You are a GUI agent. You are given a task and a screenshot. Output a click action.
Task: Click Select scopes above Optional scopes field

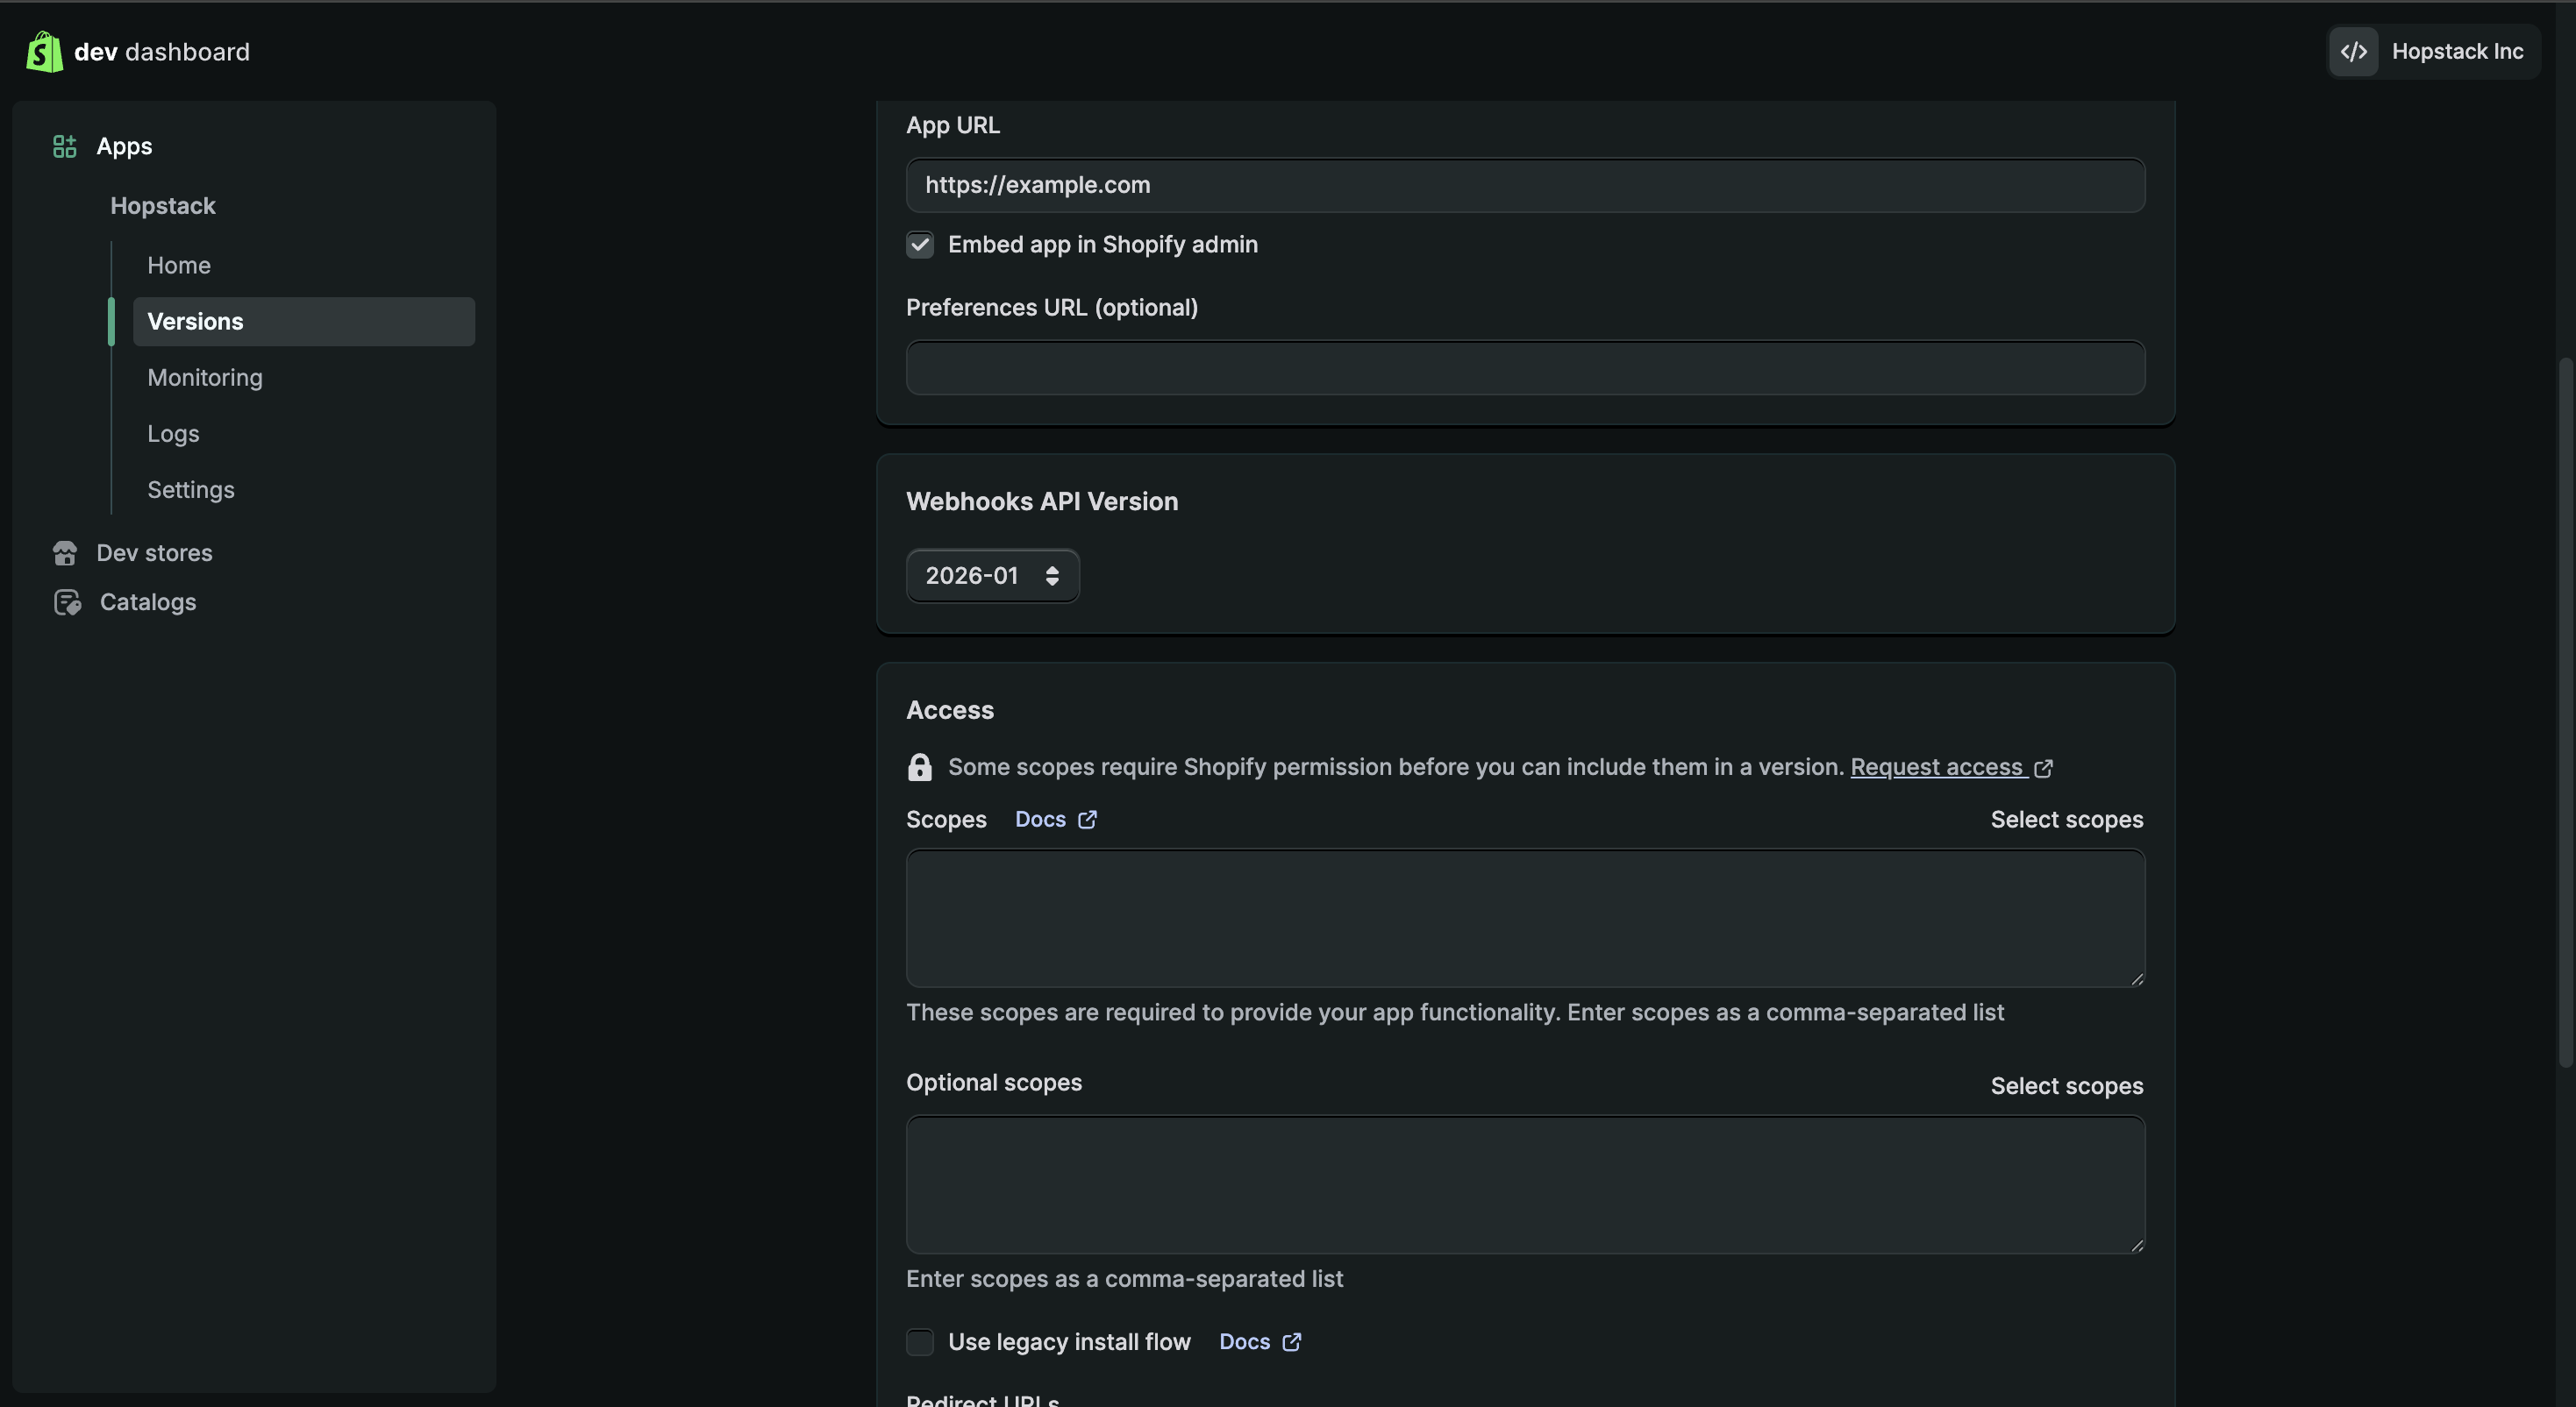point(2066,1086)
